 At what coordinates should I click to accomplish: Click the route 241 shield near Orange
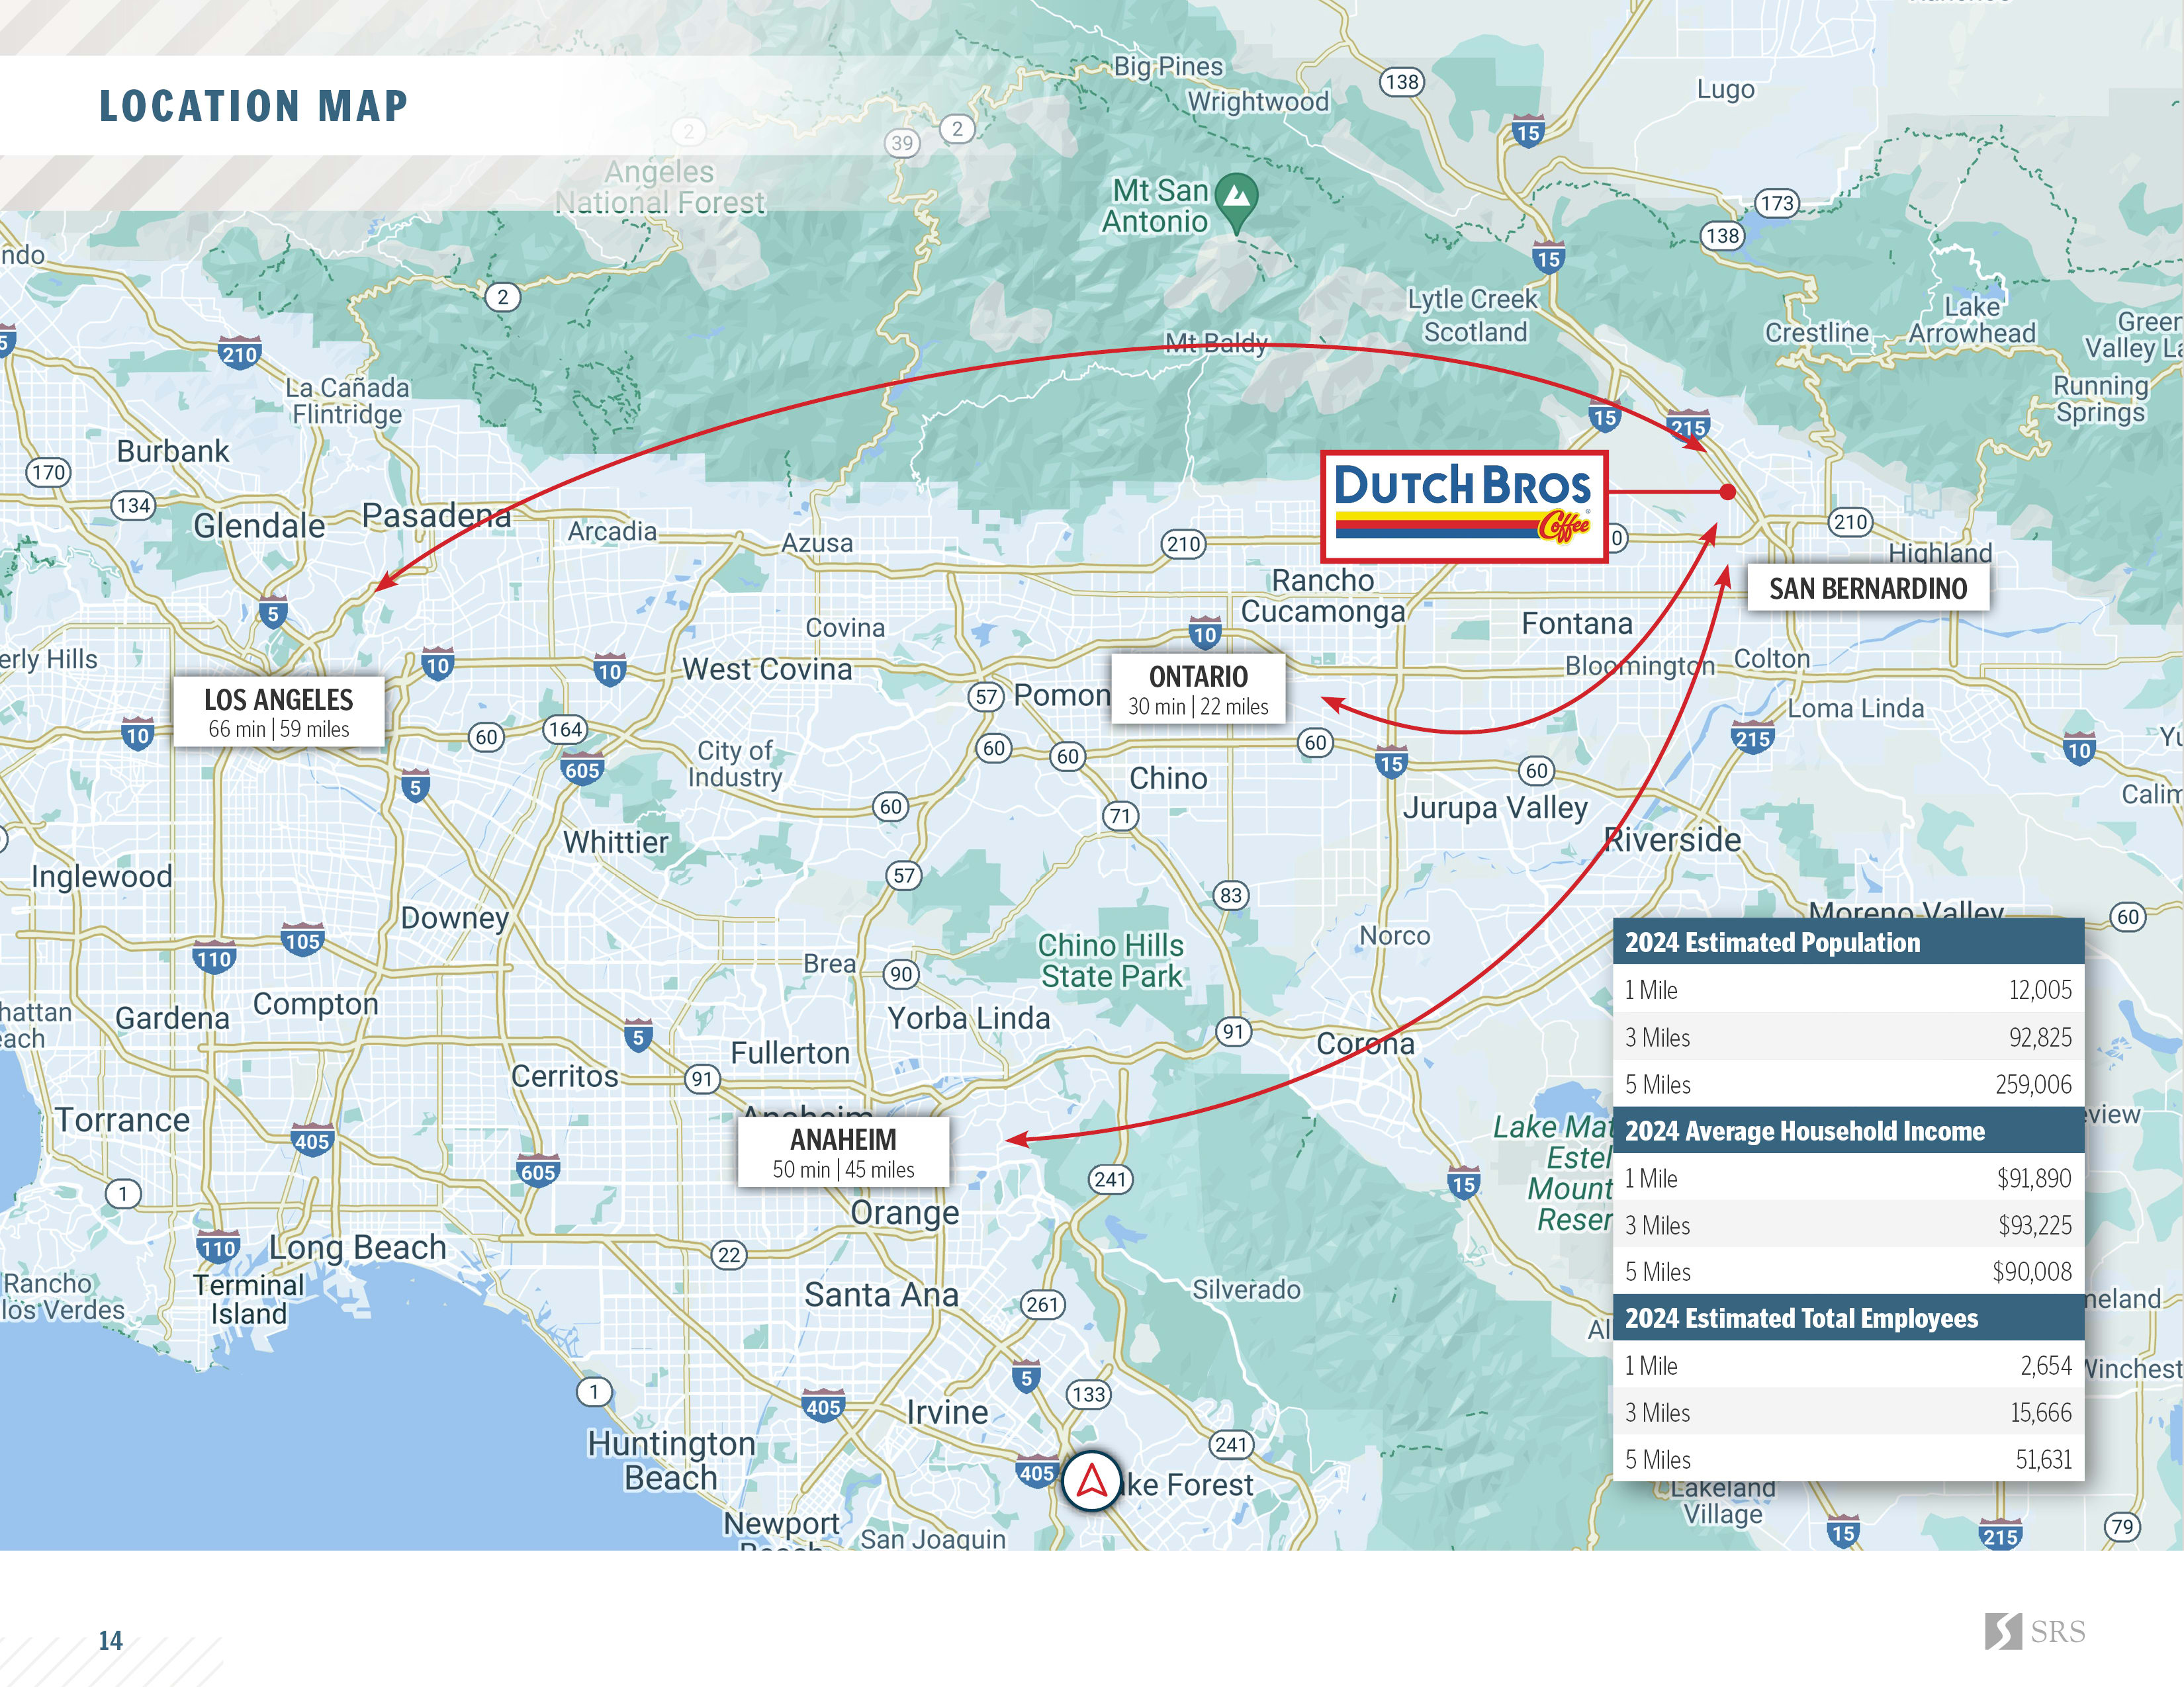[x=1110, y=1178]
